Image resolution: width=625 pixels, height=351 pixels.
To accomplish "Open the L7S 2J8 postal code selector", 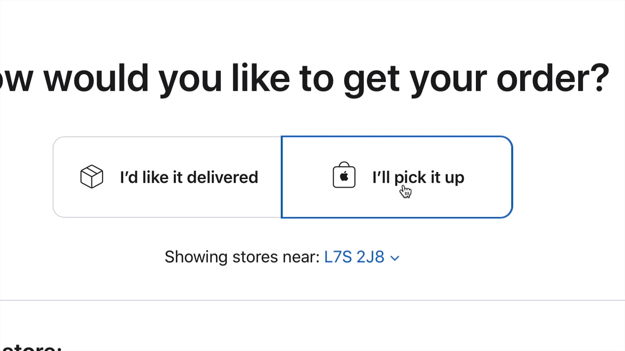I will point(362,257).
